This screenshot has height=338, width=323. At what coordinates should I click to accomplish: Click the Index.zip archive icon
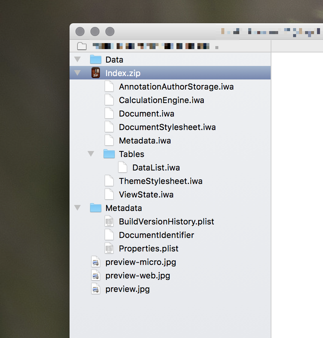point(96,73)
